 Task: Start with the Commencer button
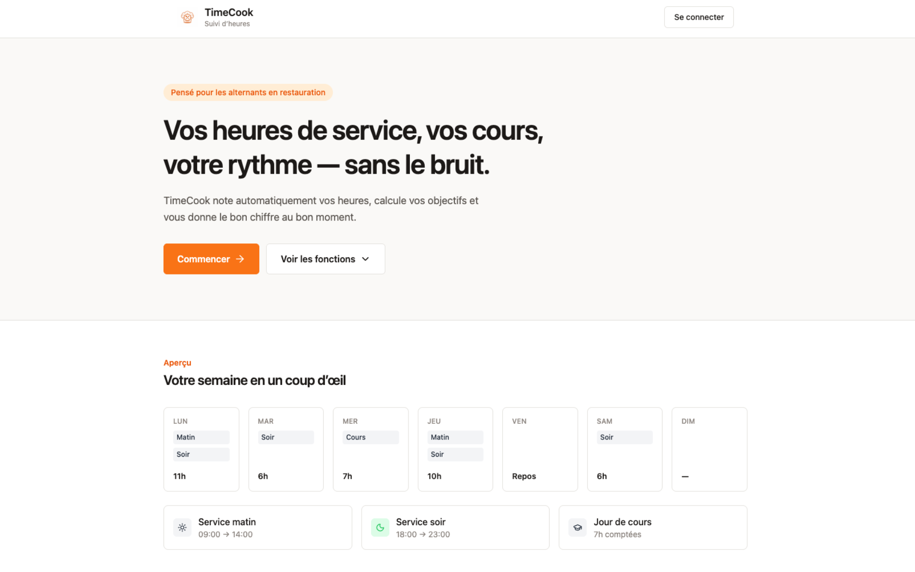click(x=211, y=259)
